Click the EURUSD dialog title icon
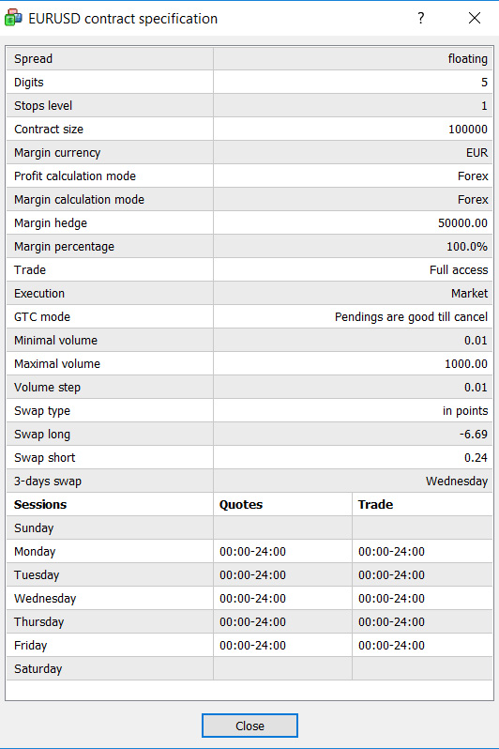The width and height of the screenshot is (499, 749). [x=13, y=18]
